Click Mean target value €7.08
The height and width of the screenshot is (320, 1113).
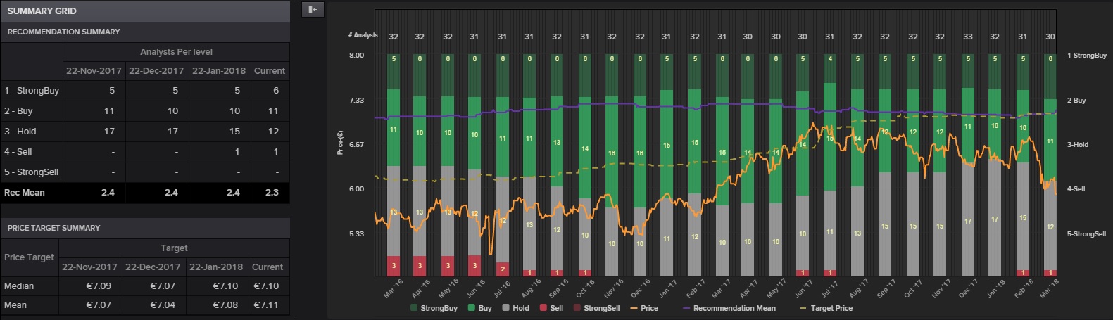(225, 305)
